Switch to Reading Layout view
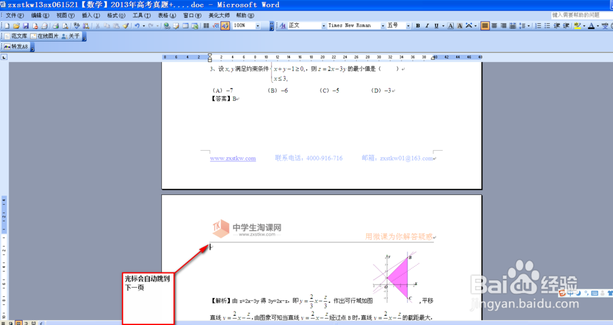 tap(33, 323)
